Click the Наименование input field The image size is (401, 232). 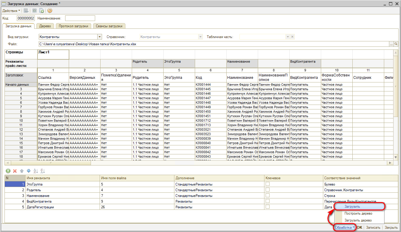80,18
